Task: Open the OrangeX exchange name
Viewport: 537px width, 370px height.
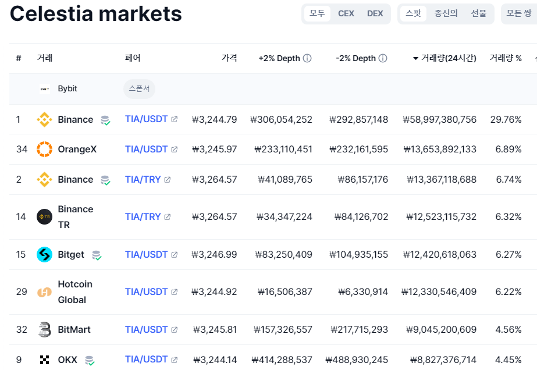Action: pyautogui.click(x=77, y=150)
